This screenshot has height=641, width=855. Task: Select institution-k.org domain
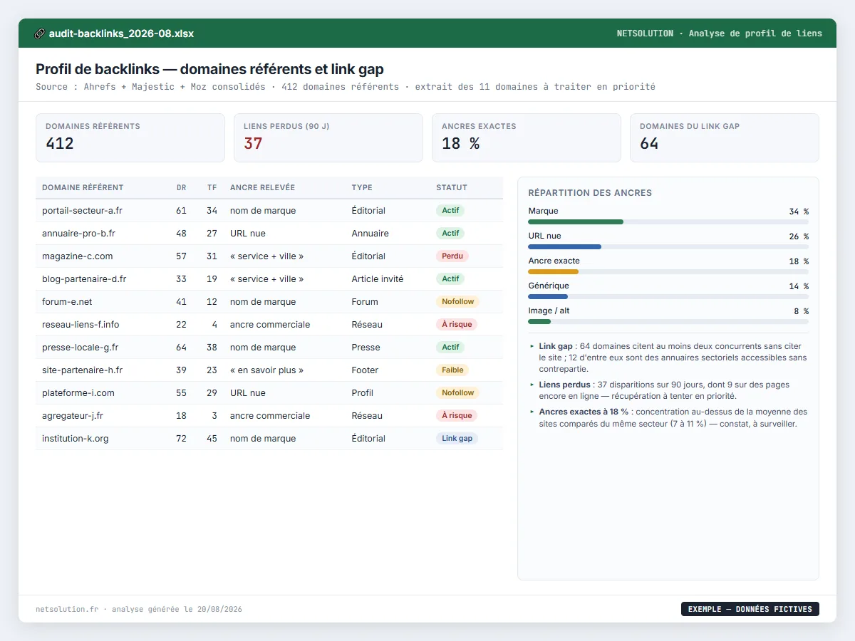pyautogui.click(x=76, y=439)
